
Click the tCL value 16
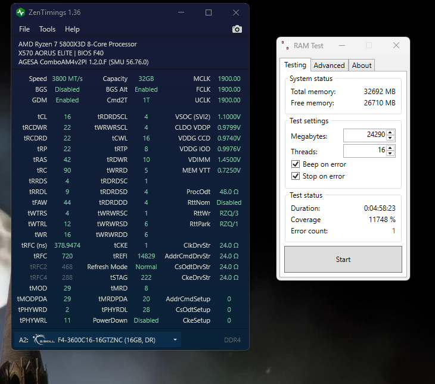point(67,117)
